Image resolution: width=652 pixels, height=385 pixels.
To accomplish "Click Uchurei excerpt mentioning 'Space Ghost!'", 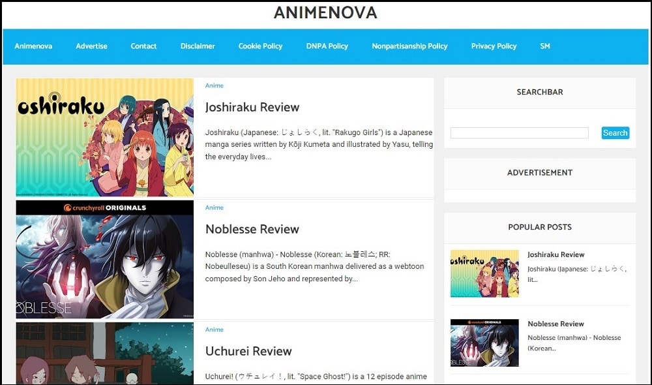I will [x=316, y=377].
